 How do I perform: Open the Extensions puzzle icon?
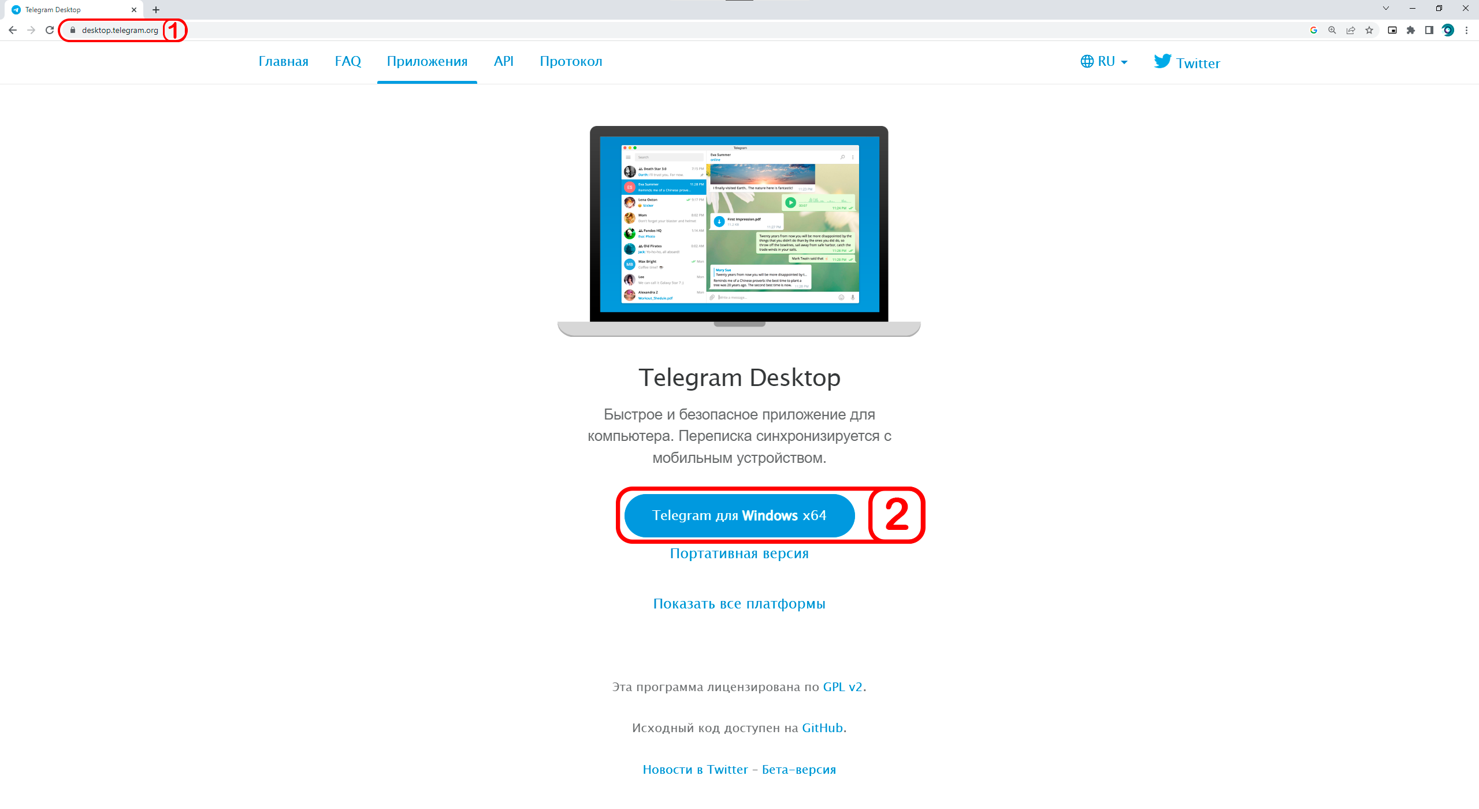(x=1411, y=30)
